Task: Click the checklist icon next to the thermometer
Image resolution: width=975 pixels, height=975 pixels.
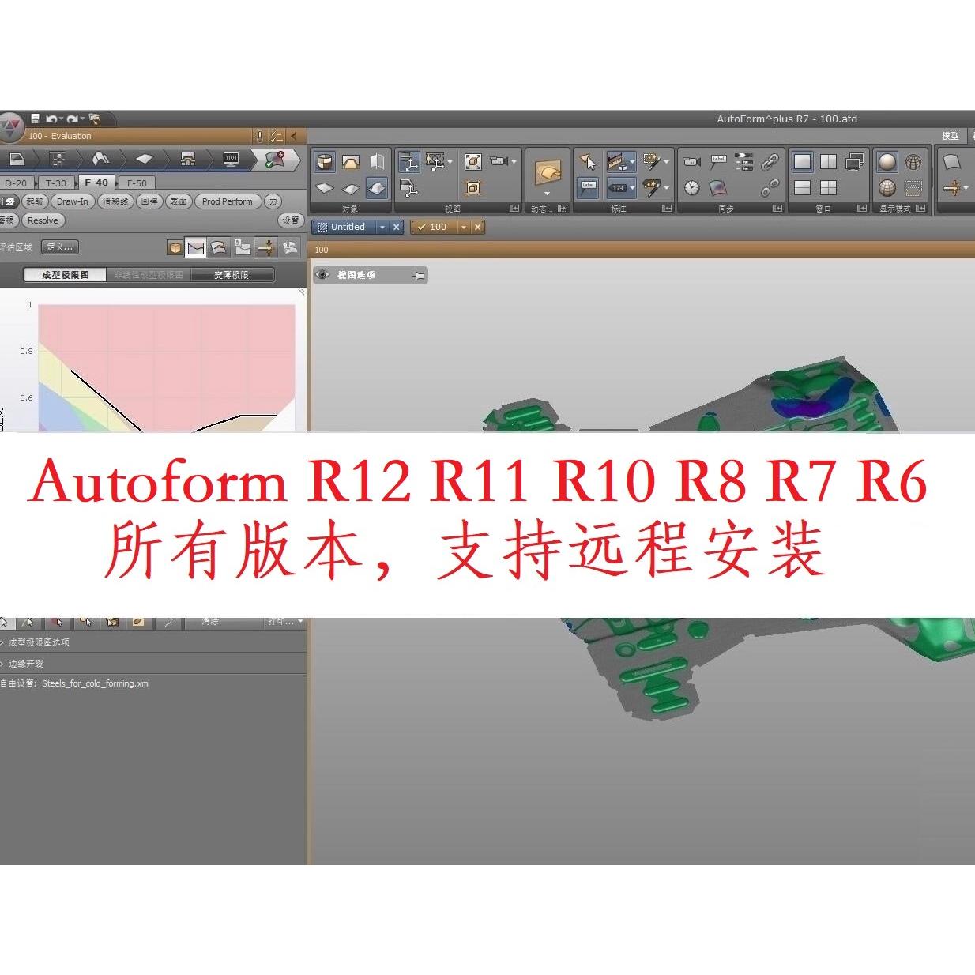Action: (275, 136)
